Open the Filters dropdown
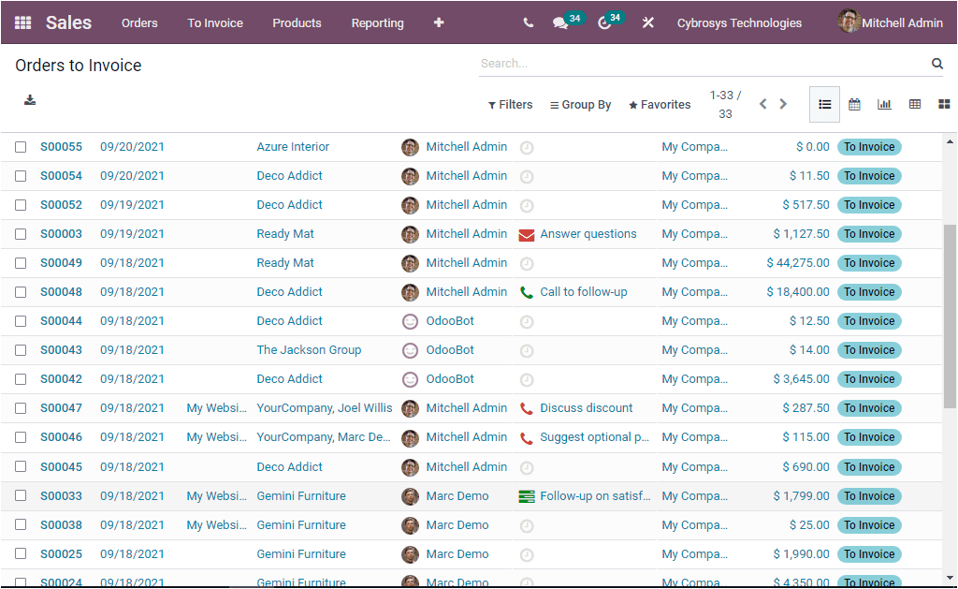 [x=511, y=104]
